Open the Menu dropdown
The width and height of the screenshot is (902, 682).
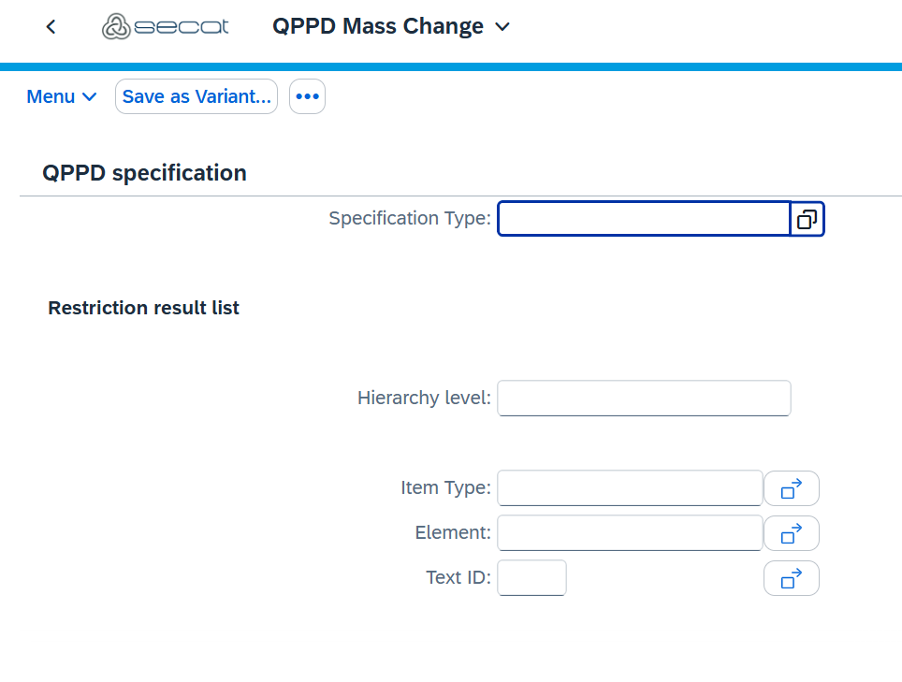[x=62, y=96]
